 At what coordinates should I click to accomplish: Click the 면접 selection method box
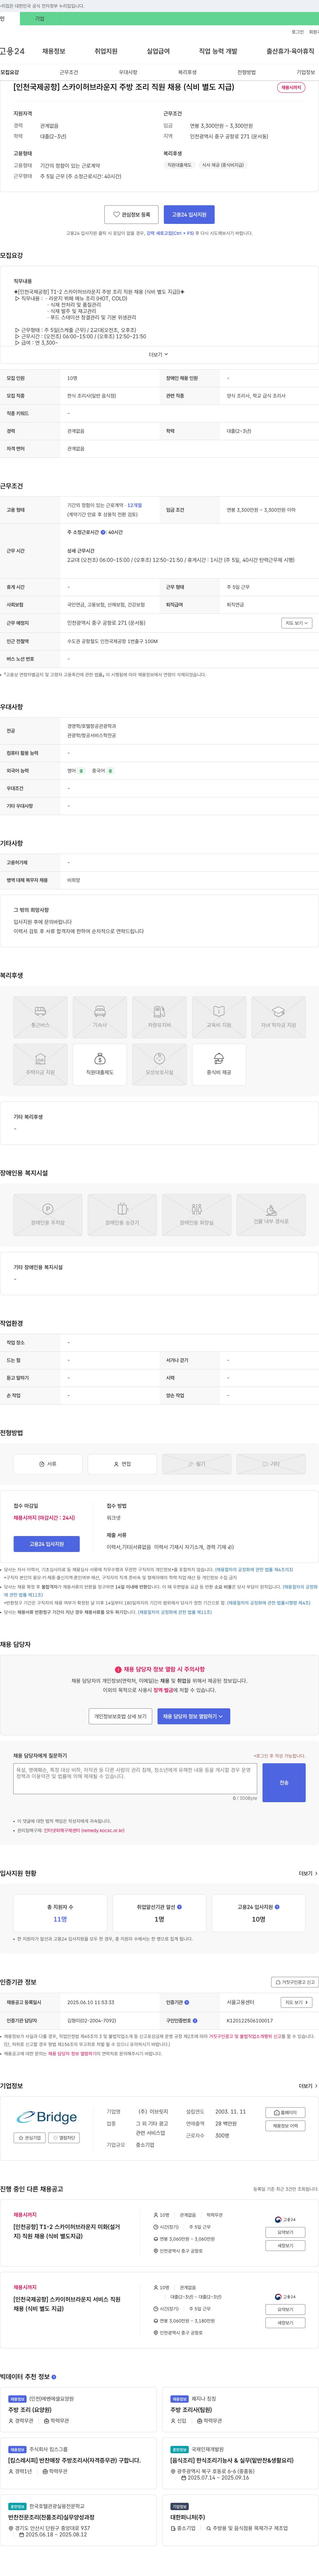pos(122,1464)
